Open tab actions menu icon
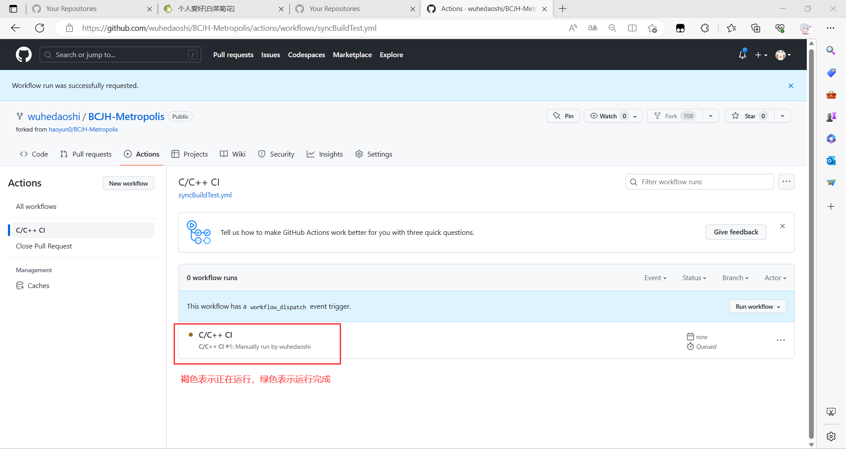Screen dimensions: 846x449 [13, 9]
